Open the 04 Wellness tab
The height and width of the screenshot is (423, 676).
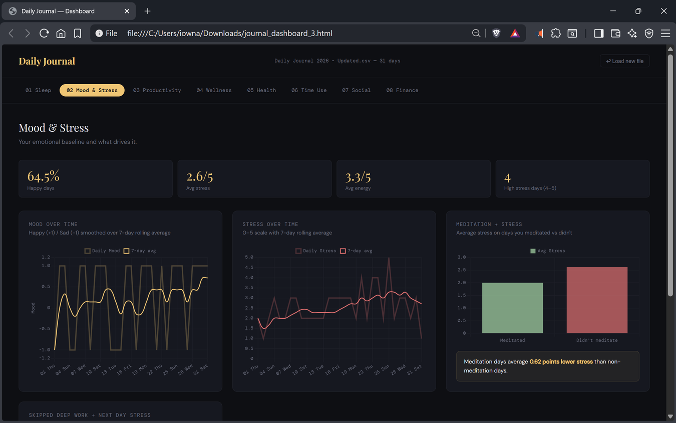tap(214, 90)
